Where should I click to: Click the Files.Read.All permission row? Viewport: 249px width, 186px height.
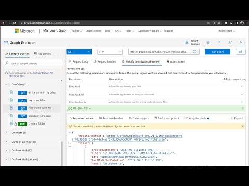point(156,95)
